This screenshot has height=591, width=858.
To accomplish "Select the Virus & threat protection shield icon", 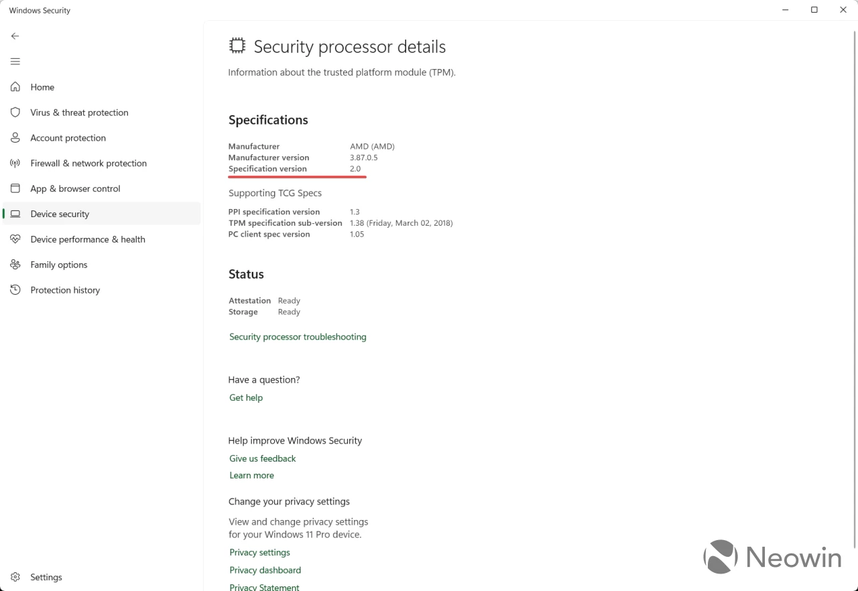I will (15, 112).
